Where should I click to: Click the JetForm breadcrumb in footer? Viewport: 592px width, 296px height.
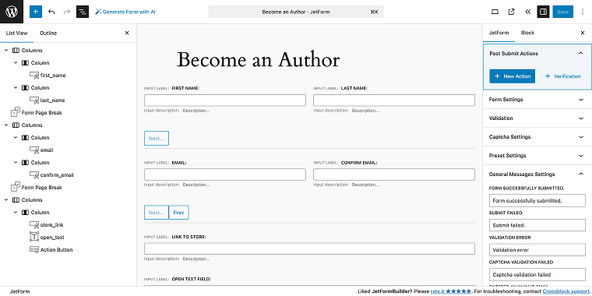coord(20,291)
